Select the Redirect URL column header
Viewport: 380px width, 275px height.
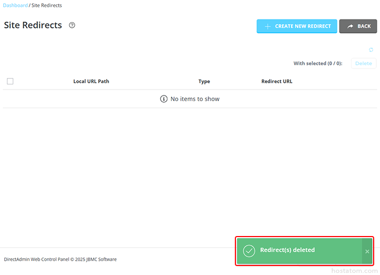277,82
